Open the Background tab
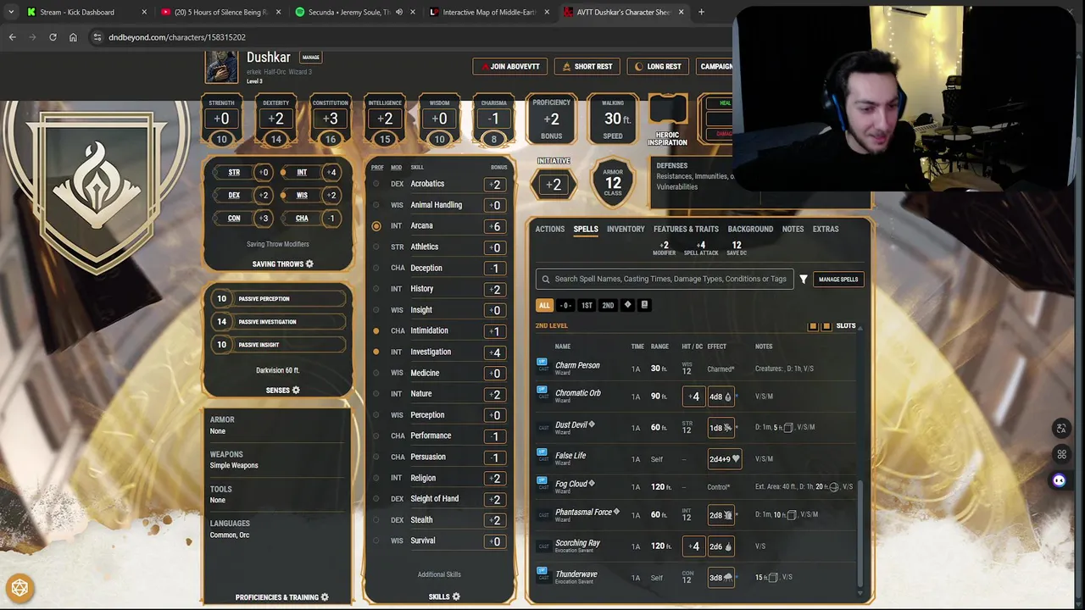Viewport: 1085px width, 610px height. (750, 229)
